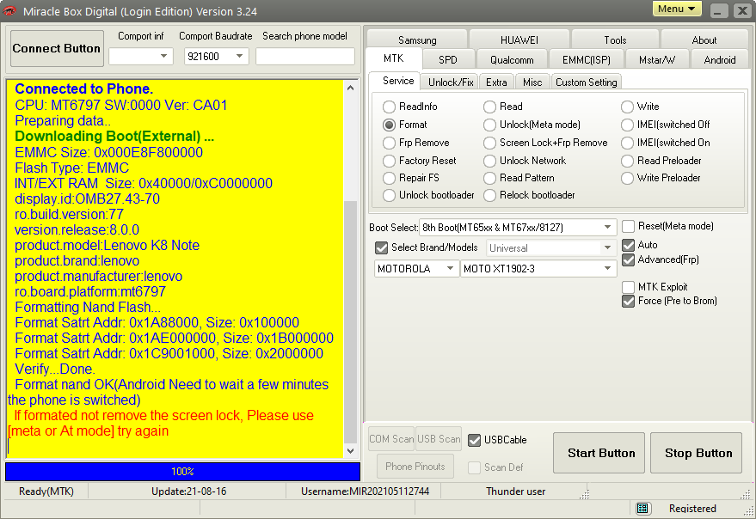756x519 pixels.
Task: Open the Misc sub-tab
Action: pyautogui.click(x=532, y=82)
